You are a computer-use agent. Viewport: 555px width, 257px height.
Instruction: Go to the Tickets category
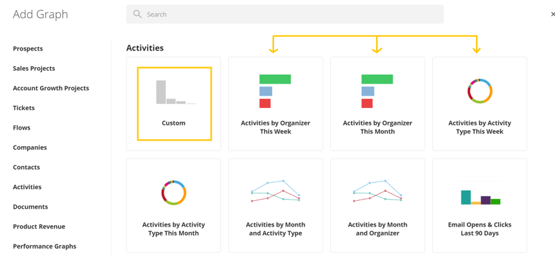coord(24,108)
